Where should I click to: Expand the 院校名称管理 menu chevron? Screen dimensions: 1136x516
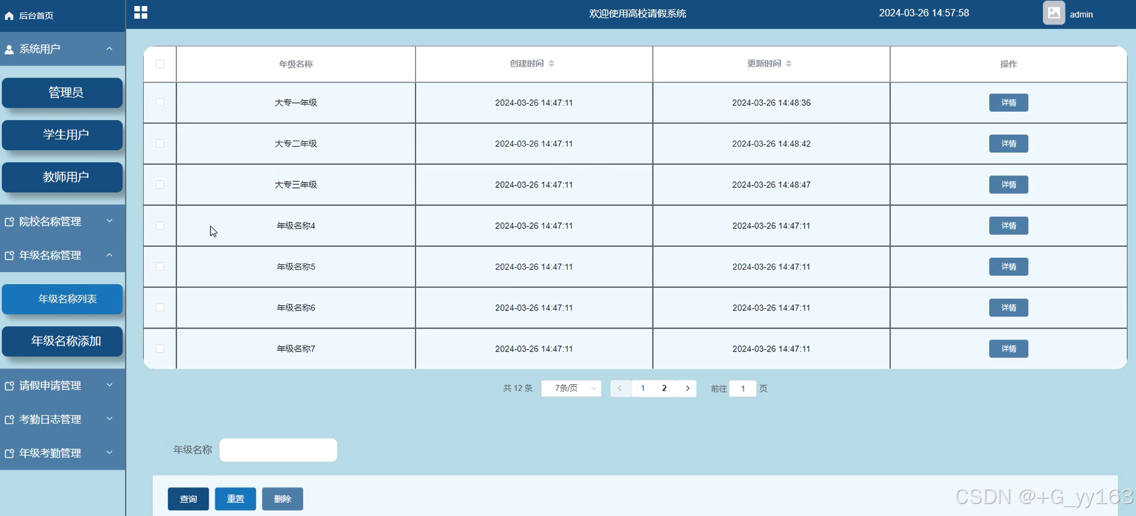click(109, 221)
